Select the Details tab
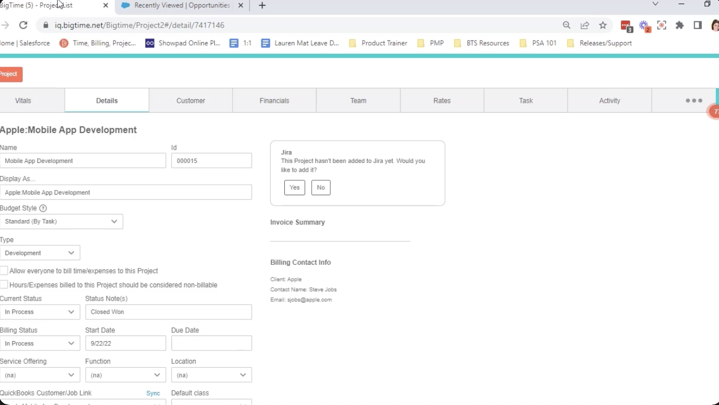This screenshot has height=405, width=719. coord(107,101)
